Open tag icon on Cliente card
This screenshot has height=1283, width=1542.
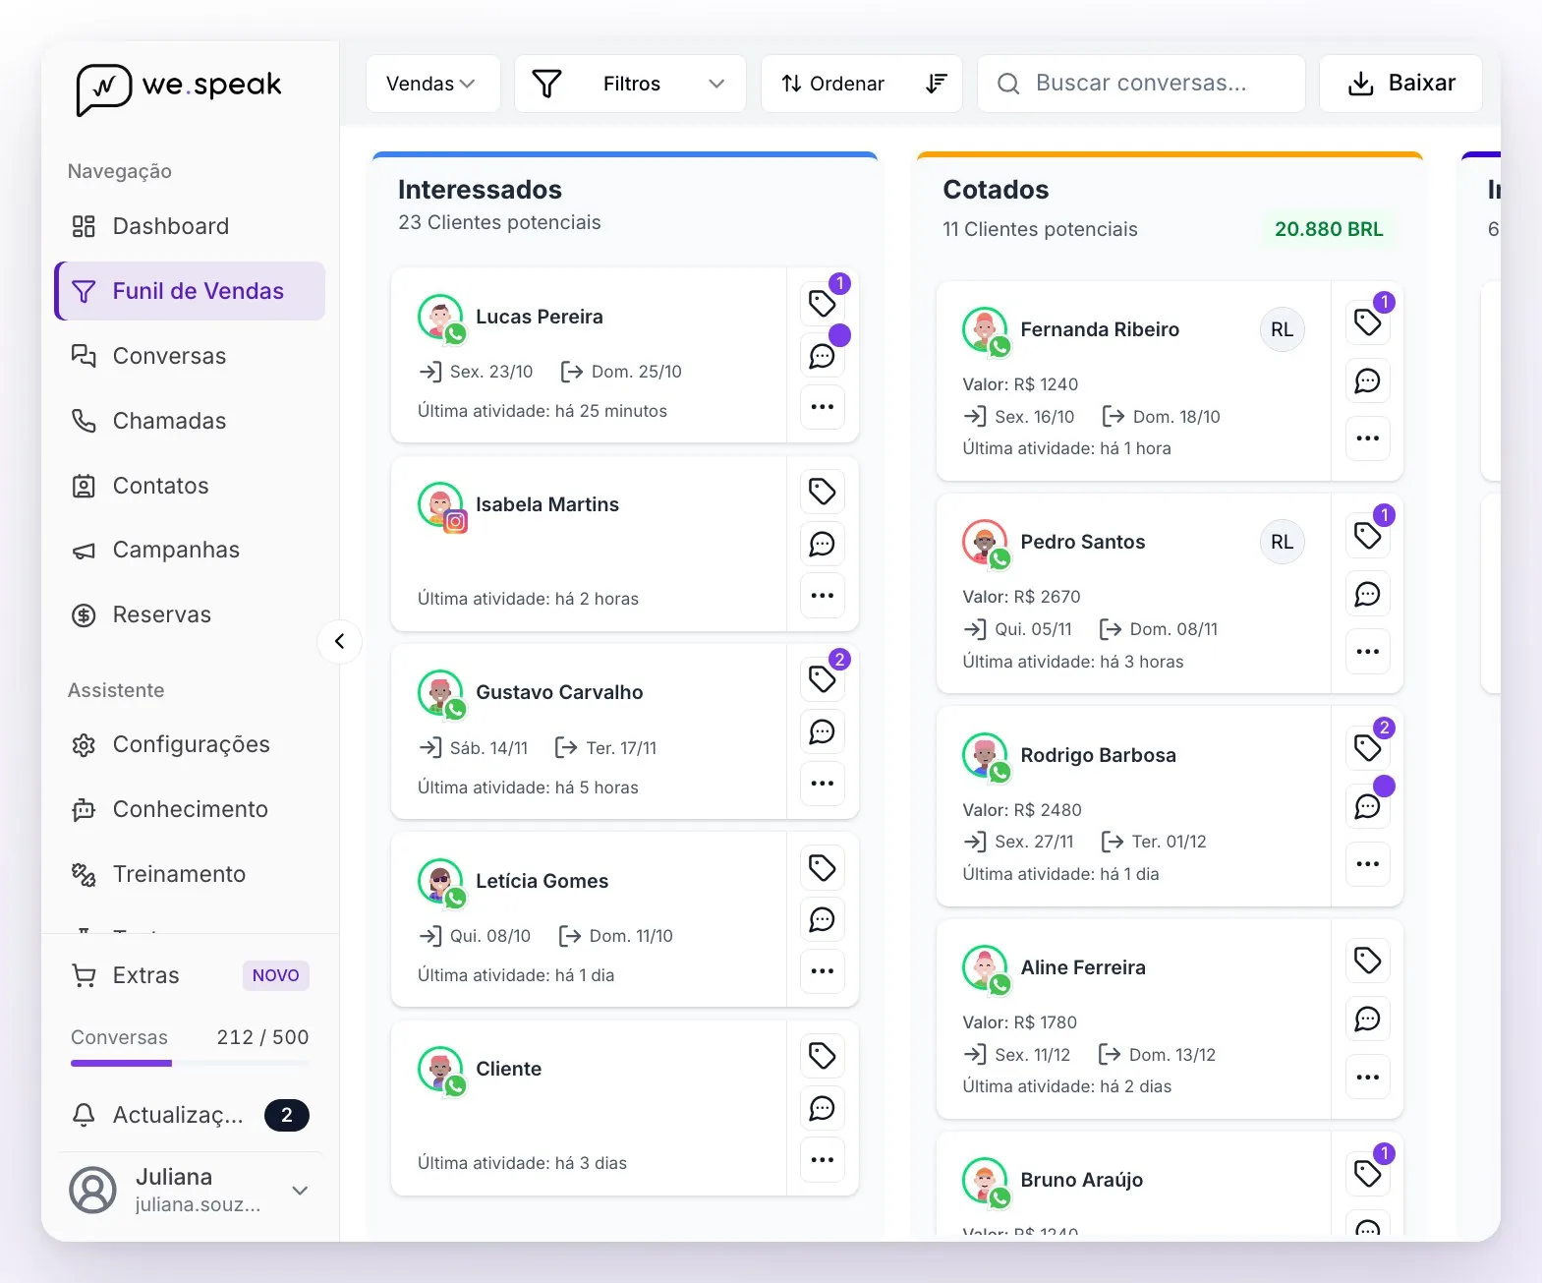[823, 1056]
